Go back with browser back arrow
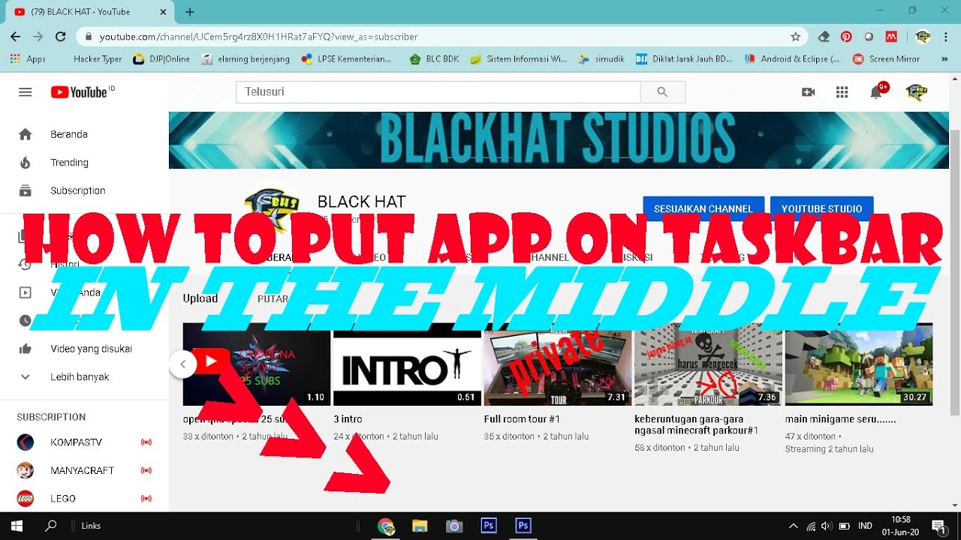Image resolution: width=961 pixels, height=540 pixels. pos(15,36)
